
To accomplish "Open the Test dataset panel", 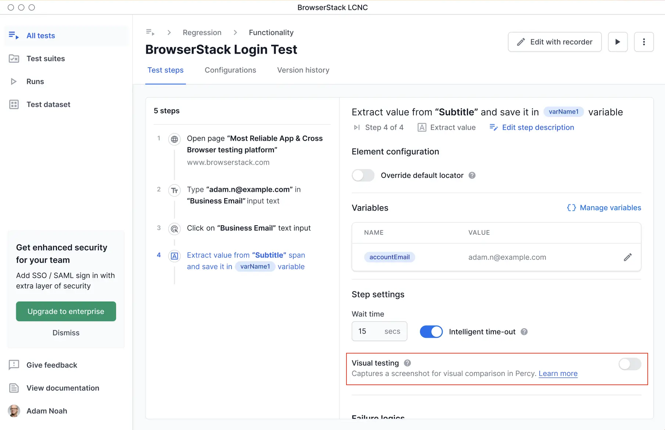I will (48, 104).
